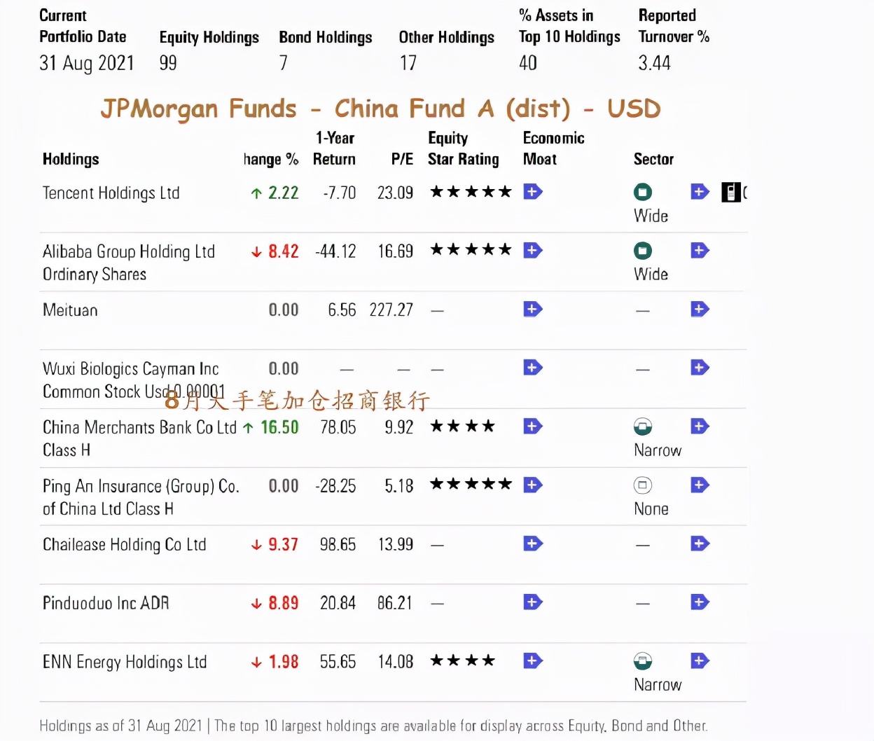Select the Pinduoduo Inc ADR holding
874x741 pixels.
pos(106,603)
